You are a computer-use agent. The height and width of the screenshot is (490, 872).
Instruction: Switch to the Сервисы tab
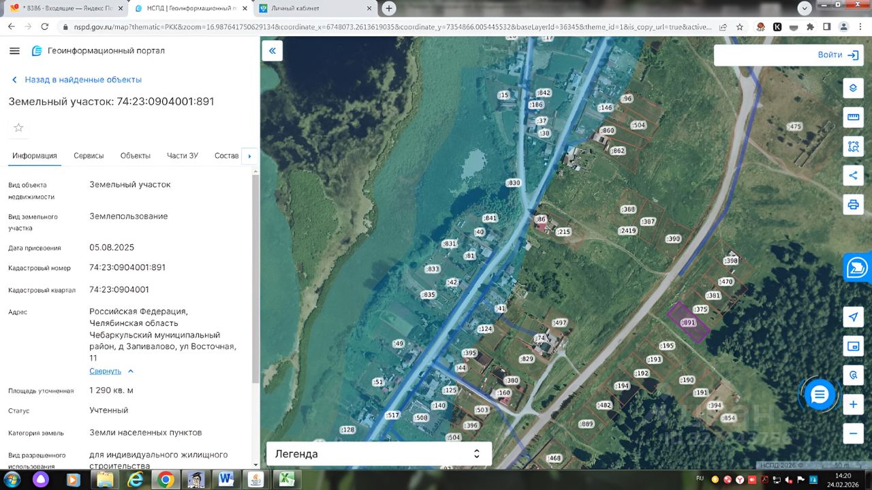coord(89,156)
